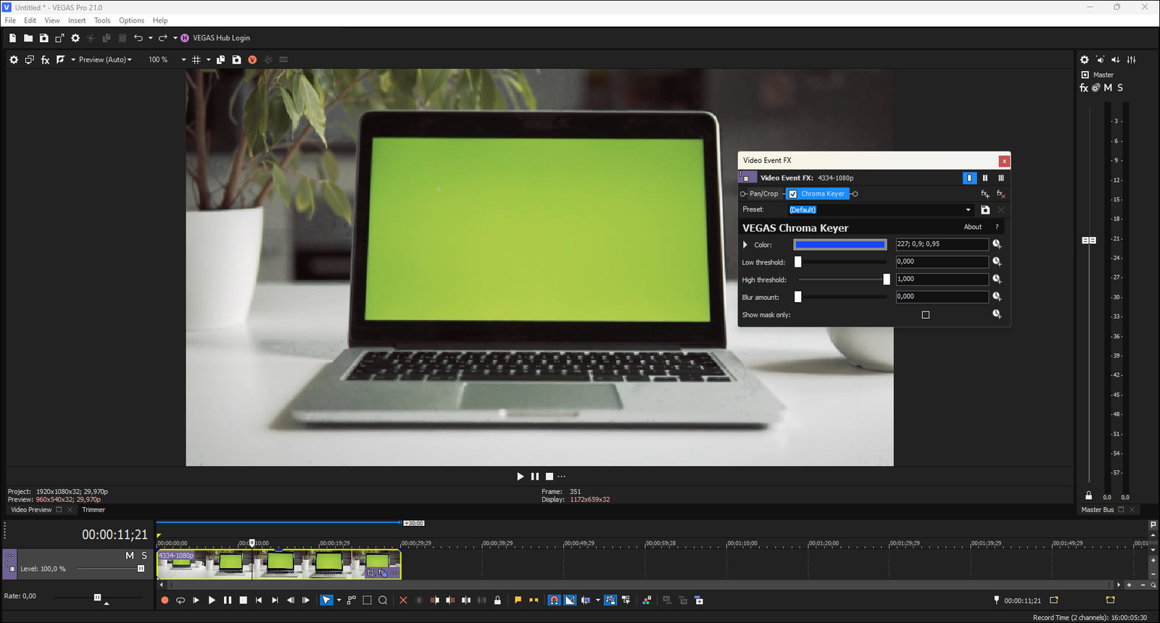Screen dimensions: 1160x623
Task: Click the orange VEGAS icon in the preview toolbar
Action: 252,59
